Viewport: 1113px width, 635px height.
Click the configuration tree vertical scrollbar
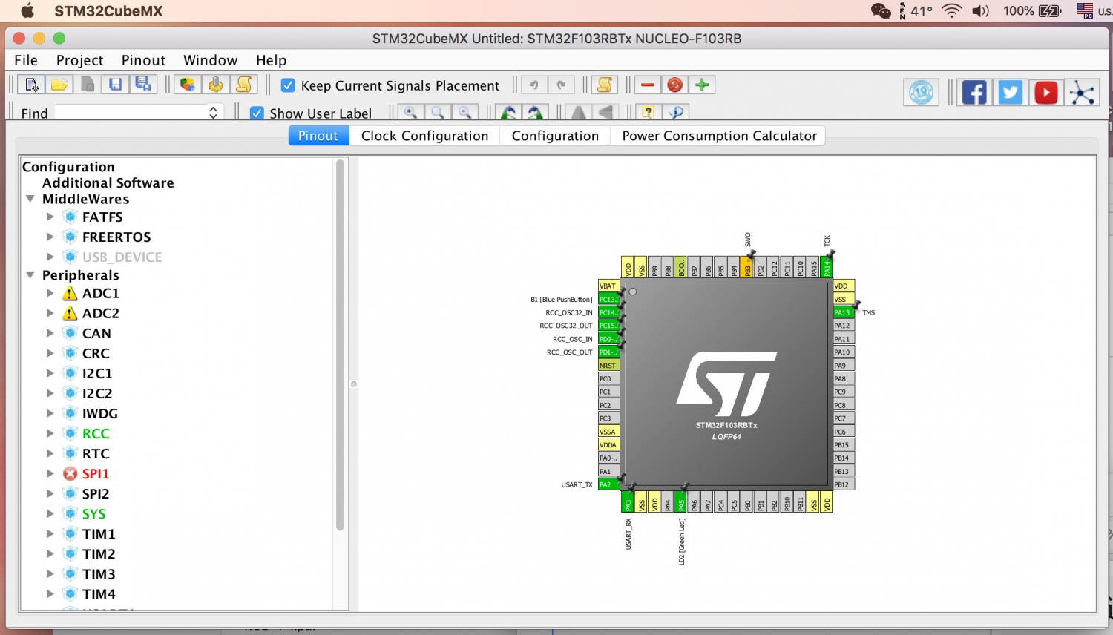(341, 345)
